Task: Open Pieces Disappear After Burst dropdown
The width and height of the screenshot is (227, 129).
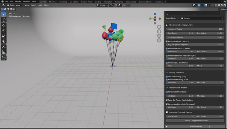Action: point(195,121)
